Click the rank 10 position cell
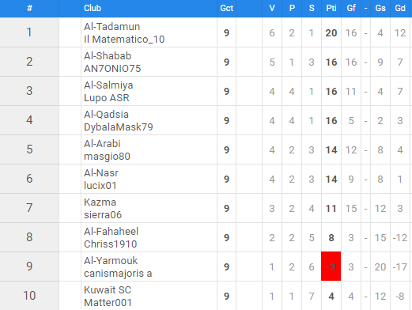The image size is (412, 310). 29,296
